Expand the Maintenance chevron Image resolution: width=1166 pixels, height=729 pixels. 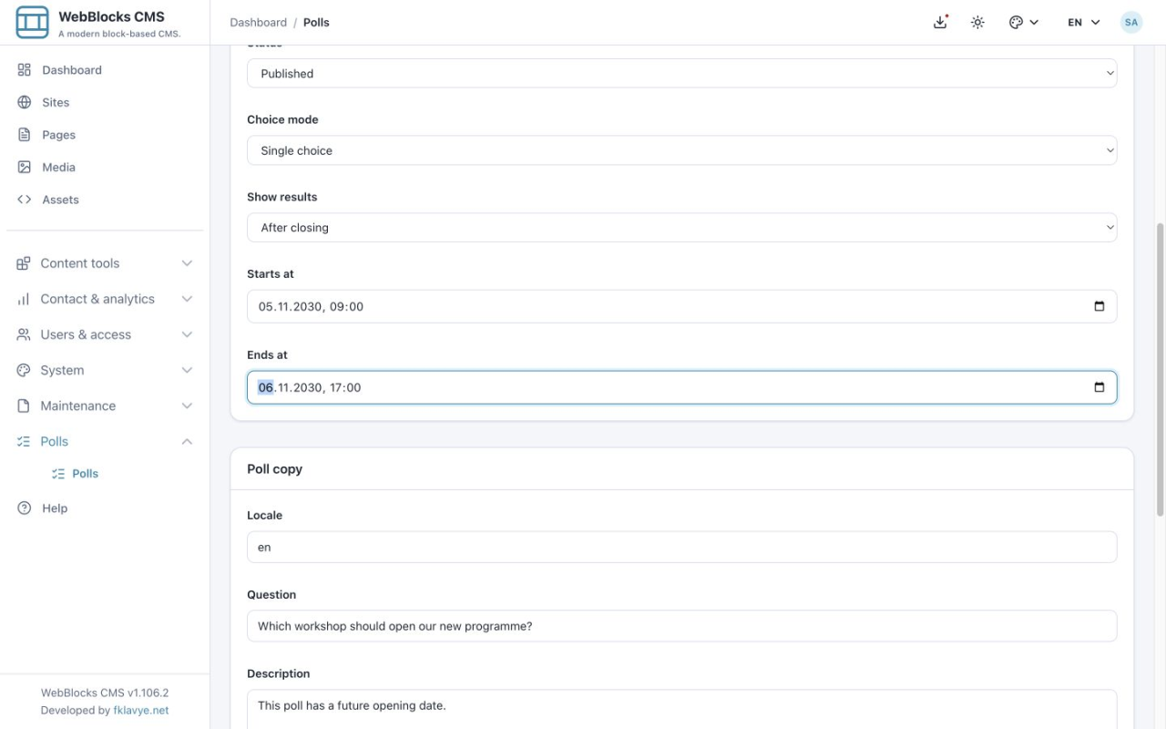(x=187, y=406)
